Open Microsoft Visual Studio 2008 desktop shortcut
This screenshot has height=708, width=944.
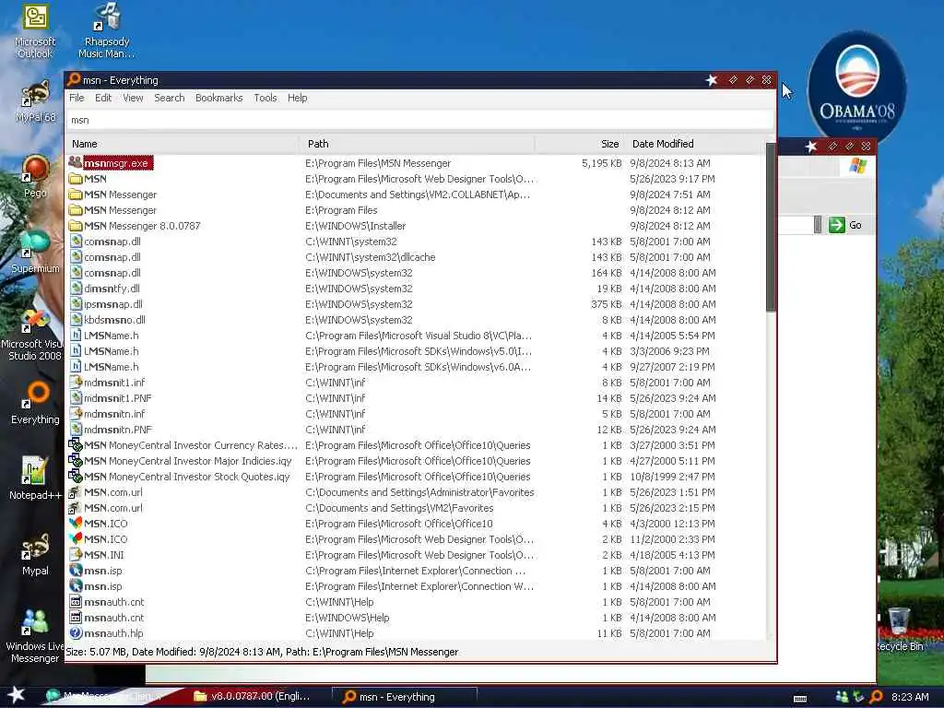click(33, 335)
